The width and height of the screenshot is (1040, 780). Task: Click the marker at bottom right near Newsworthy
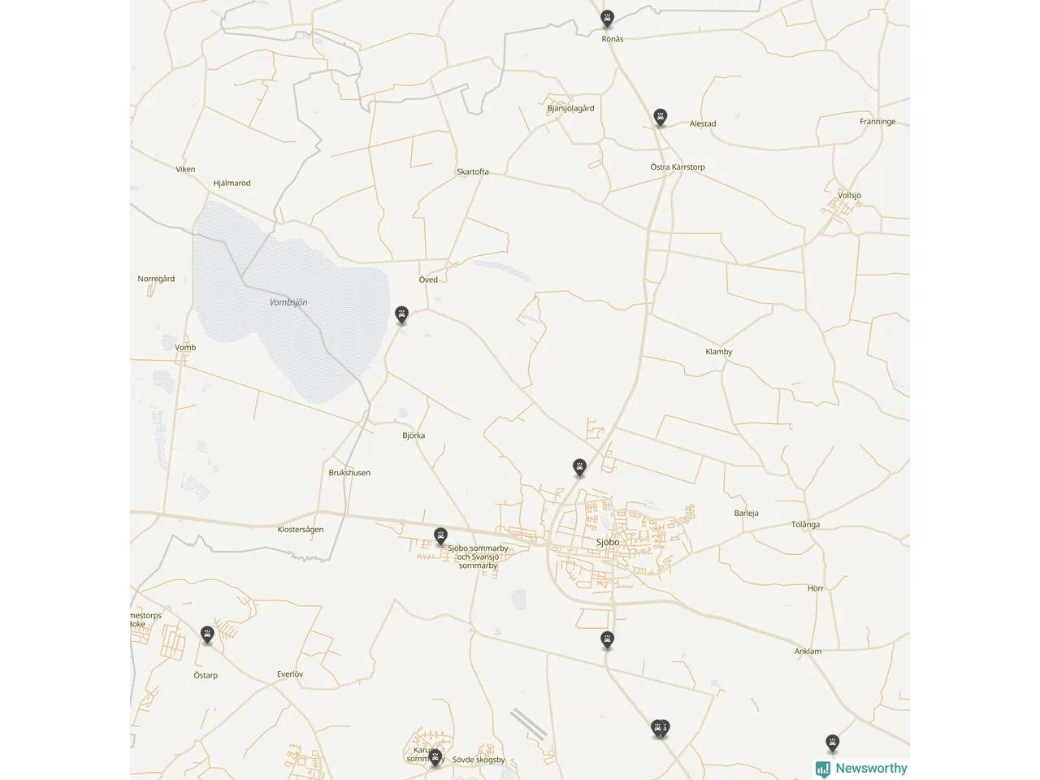832,743
